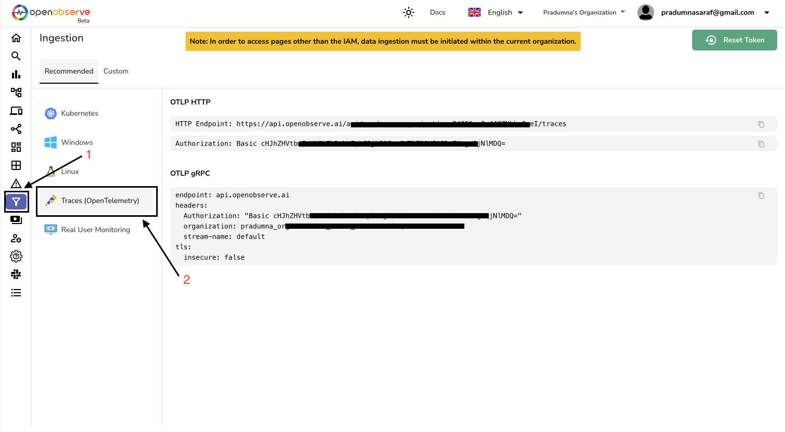The height and width of the screenshot is (432, 785).
Task: Open the English language dropdown
Action: click(x=496, y=12)
